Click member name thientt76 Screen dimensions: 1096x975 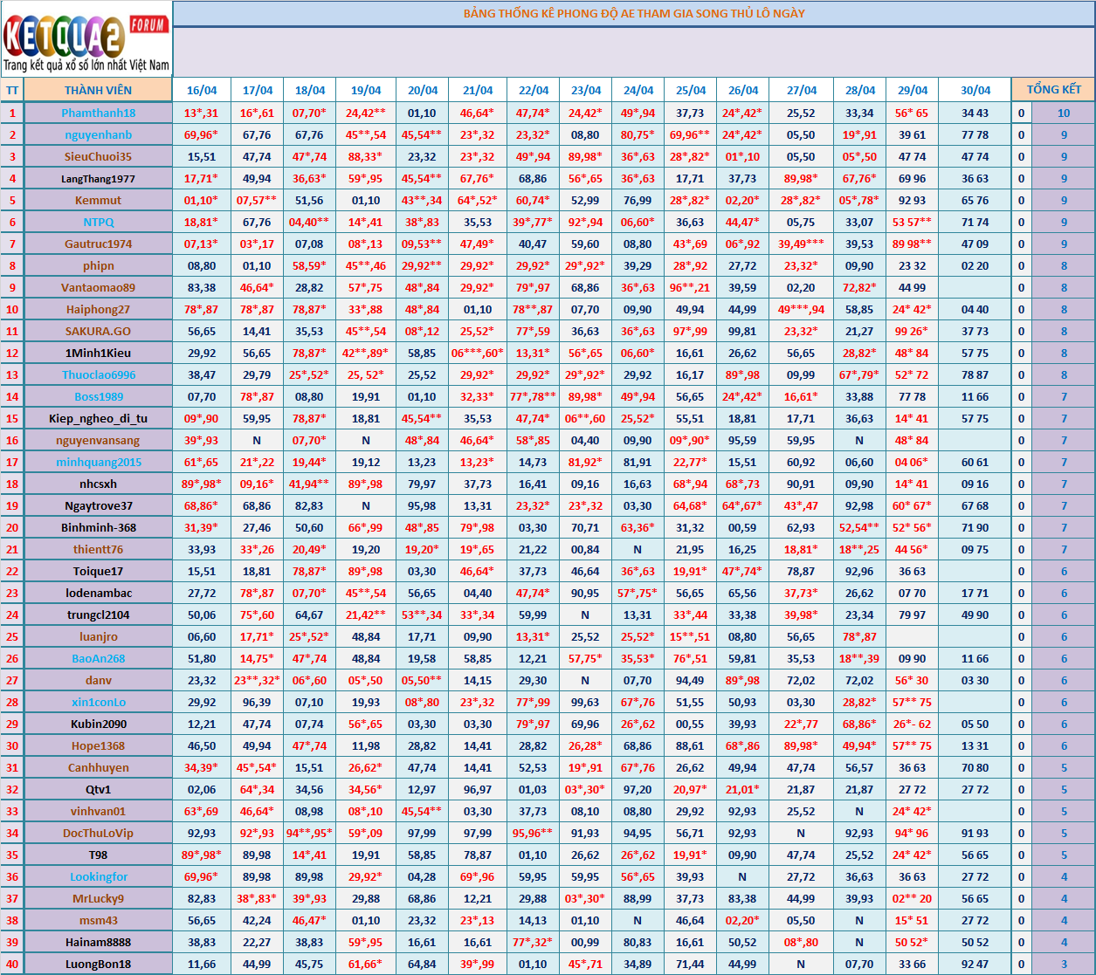(x=99, y=549)
